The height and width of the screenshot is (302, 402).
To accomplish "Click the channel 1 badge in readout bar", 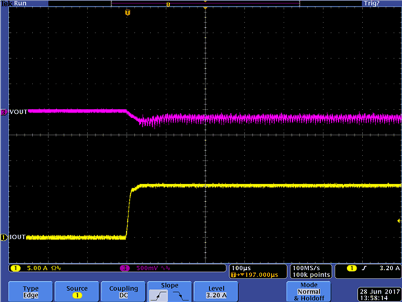I will click(x=15, y=268).
